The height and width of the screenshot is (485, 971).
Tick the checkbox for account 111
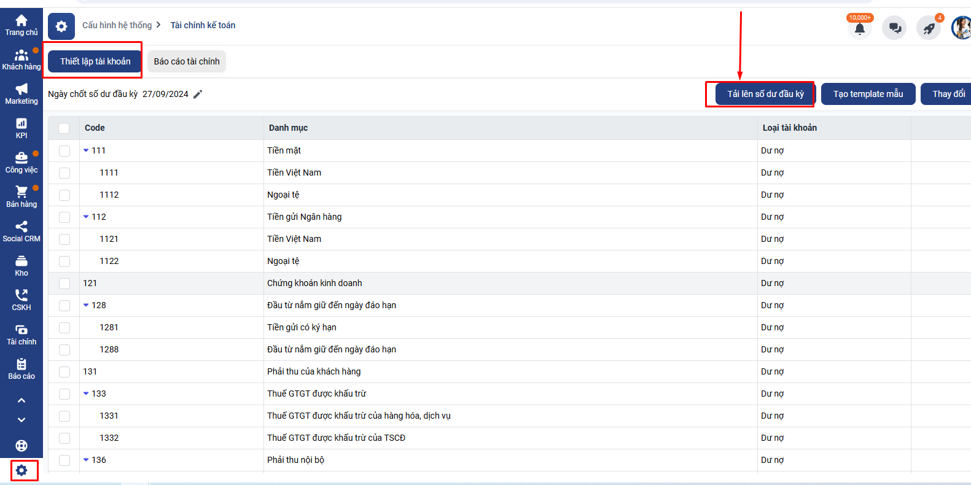click(64, 151)
